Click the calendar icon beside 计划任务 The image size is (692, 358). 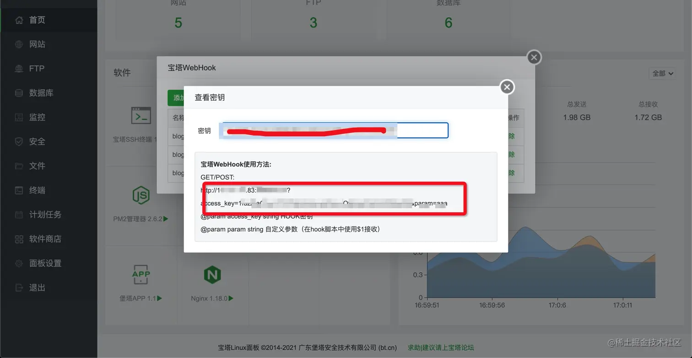(19, 215)
